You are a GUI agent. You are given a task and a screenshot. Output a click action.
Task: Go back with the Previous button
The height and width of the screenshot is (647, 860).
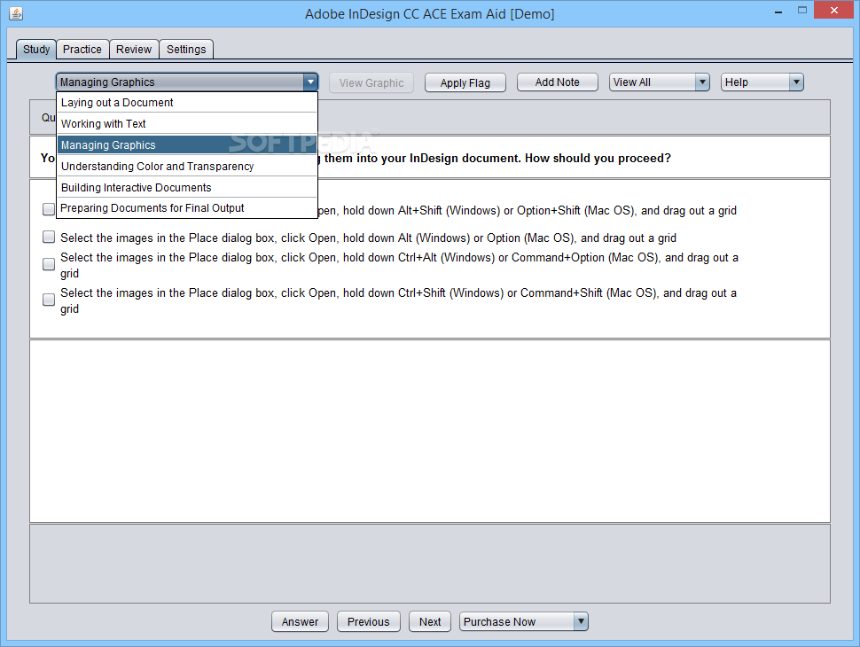click(x=369, y=622)
